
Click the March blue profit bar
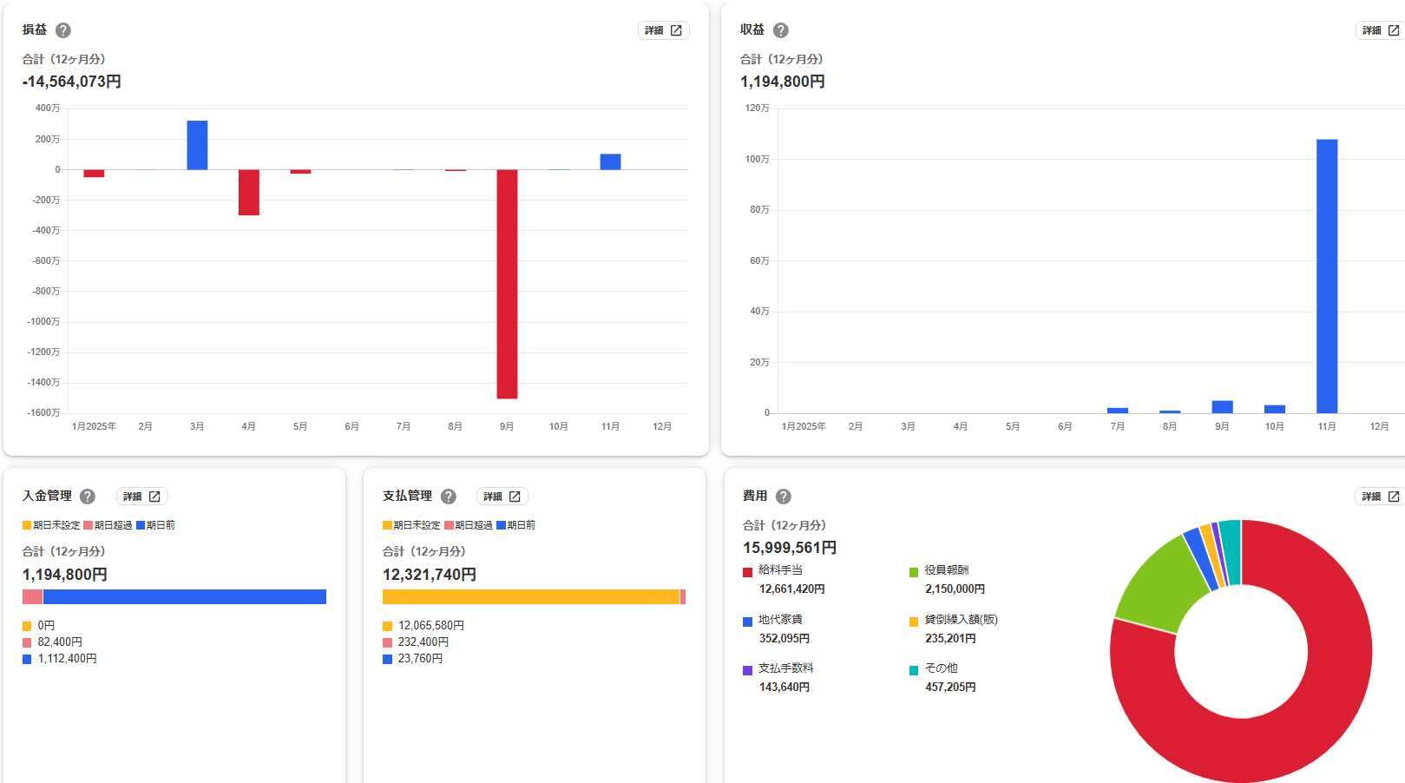pyautogui.click(x=197, y=145)
